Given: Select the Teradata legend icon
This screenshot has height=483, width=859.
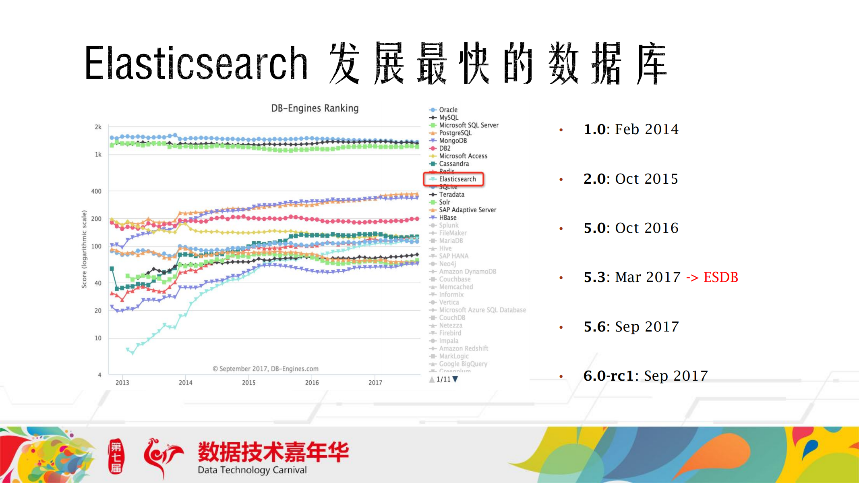Looking at the screenshot, I should [x=432, y=194].
